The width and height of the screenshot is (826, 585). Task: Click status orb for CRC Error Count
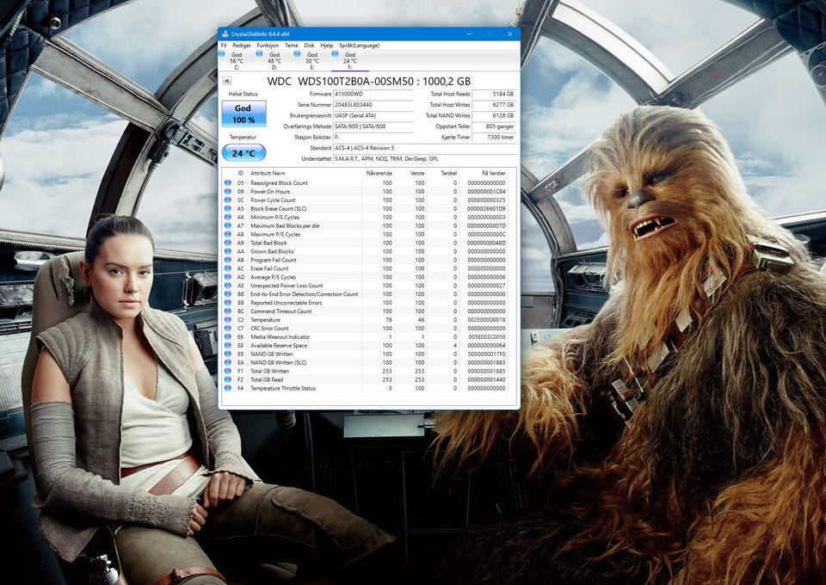(227, 328)
